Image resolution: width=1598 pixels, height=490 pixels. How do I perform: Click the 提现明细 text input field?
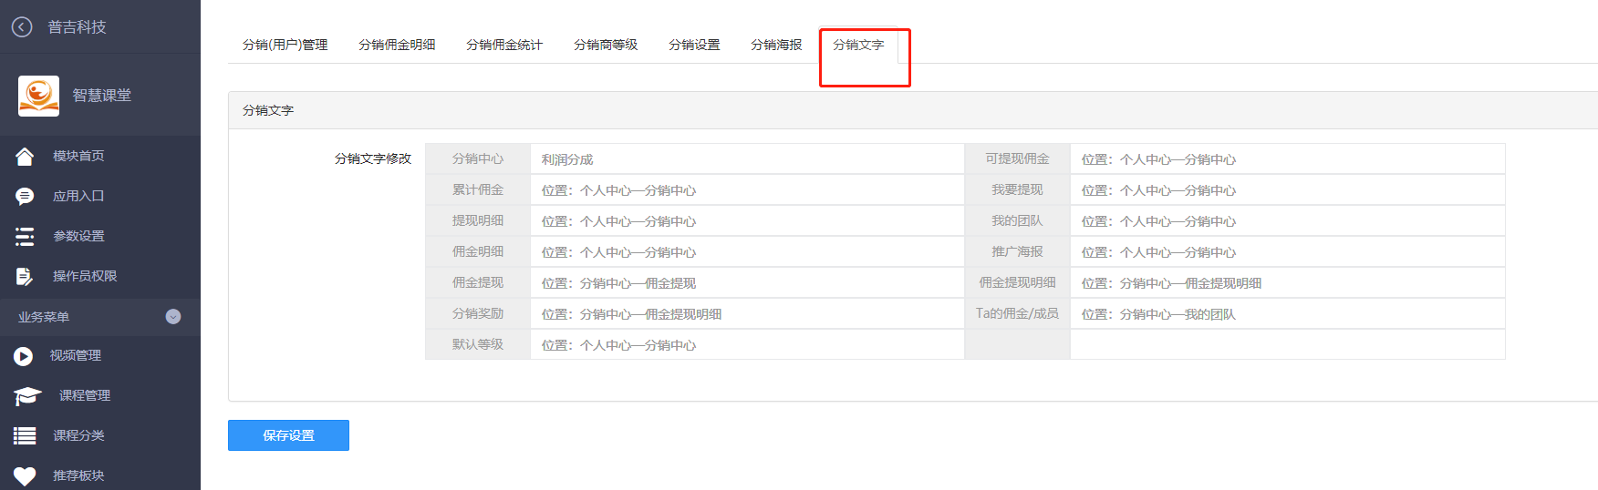pyautogui.click(x=747, y=221)
